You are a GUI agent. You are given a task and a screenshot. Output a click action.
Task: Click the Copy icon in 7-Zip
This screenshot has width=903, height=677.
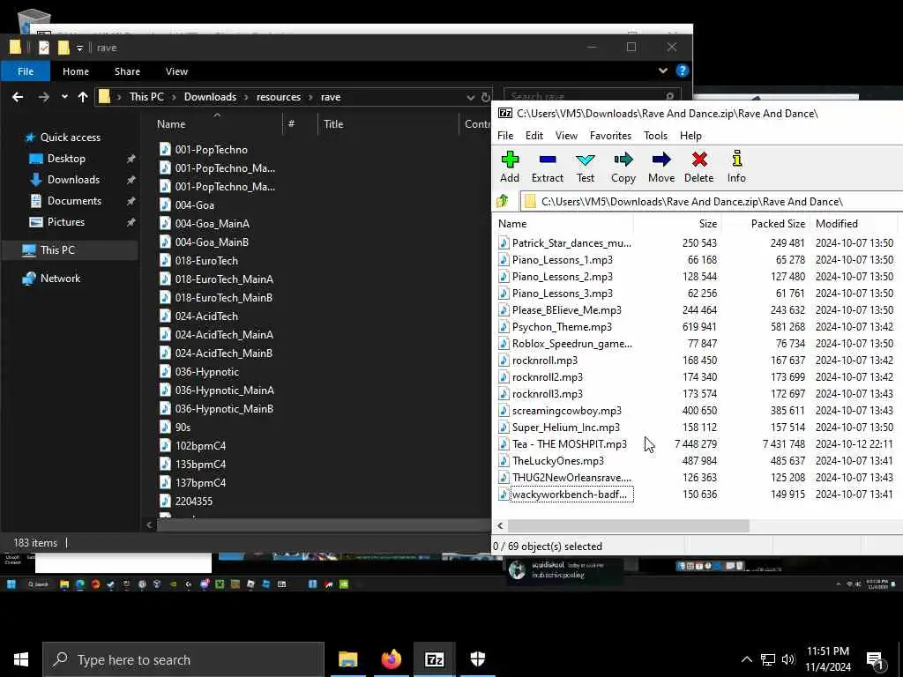pos(623,167)
